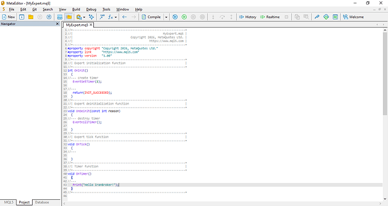Open the fx functions dropdown arrow

116,17
